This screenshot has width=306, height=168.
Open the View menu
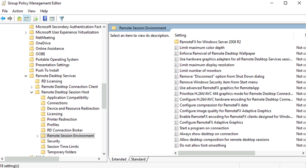click(x=31, y=11)
